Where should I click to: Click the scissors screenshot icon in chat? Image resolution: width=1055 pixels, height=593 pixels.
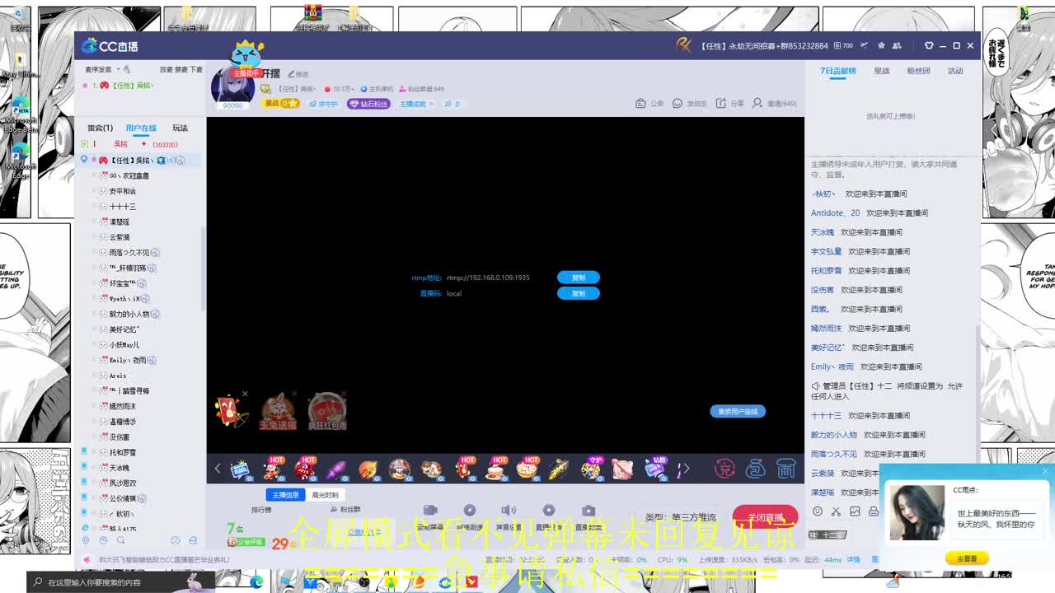click(836, 511)
